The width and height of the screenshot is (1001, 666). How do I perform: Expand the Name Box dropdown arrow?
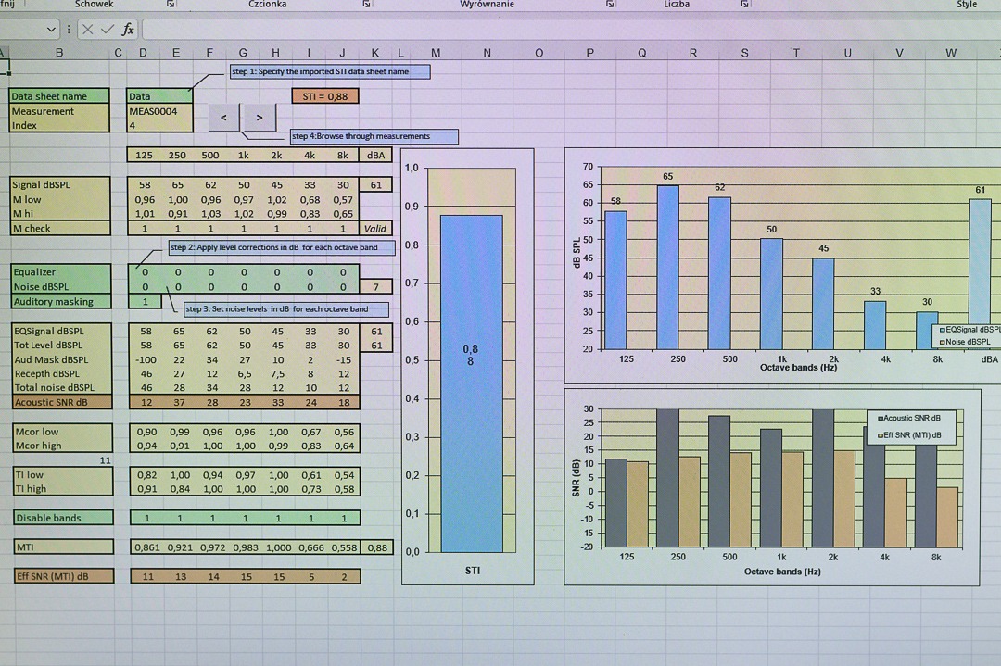[51, 30]
